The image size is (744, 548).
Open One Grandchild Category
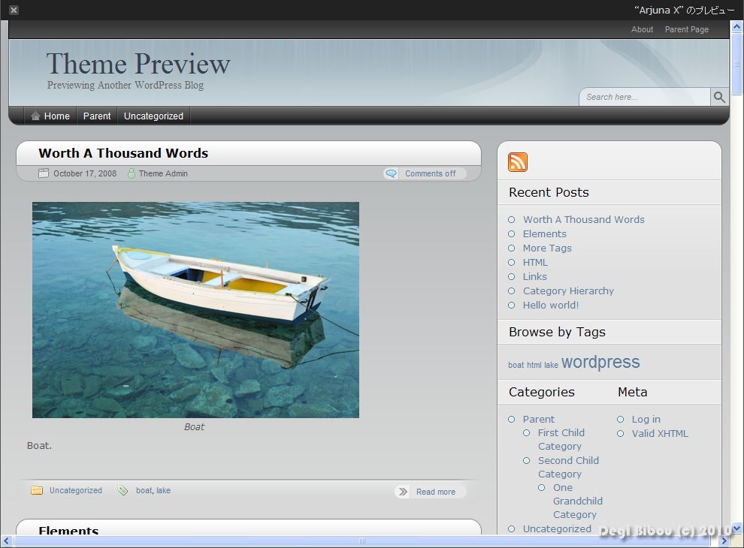578,501
